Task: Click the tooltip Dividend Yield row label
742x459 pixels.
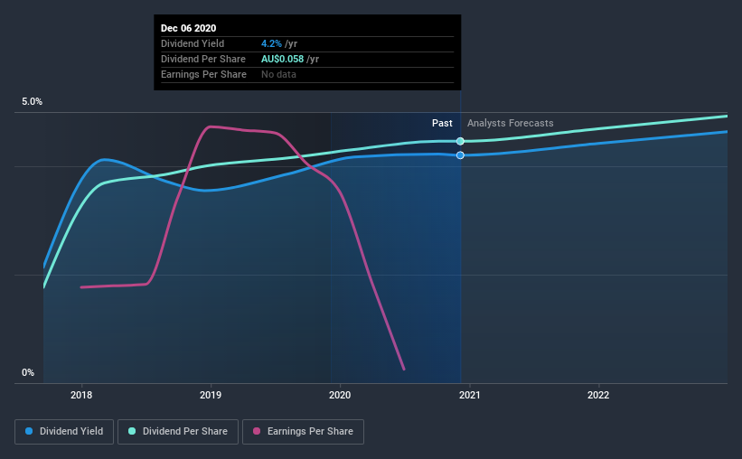Action: click(193, 43)
